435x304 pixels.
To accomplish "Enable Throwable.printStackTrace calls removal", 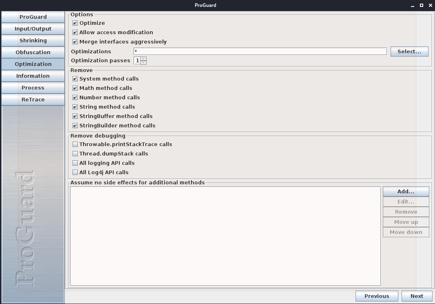I will (x=75, y=144).
